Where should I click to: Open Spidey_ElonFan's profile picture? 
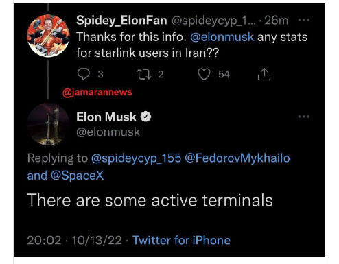coord(48,36)
